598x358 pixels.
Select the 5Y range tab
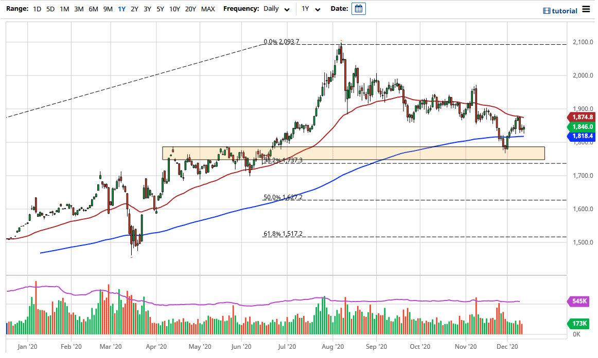(161, 9)
